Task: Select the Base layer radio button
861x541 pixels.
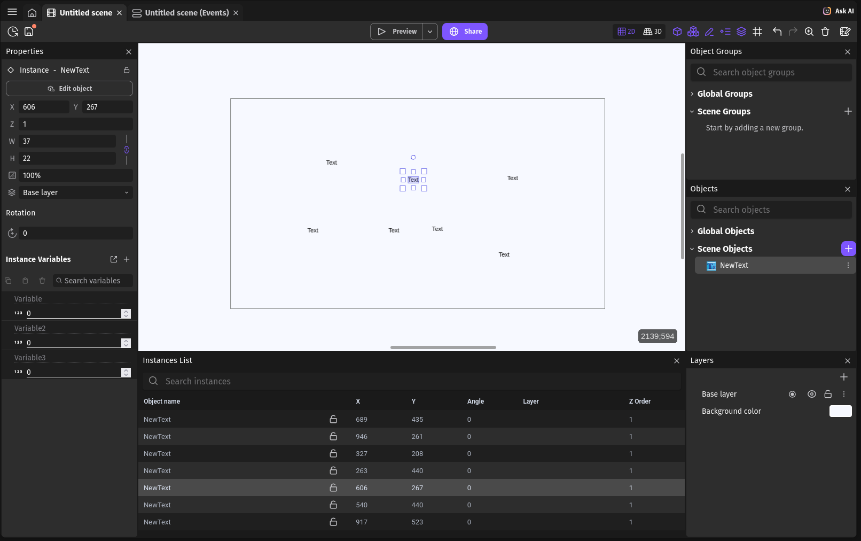Action: 793,394
